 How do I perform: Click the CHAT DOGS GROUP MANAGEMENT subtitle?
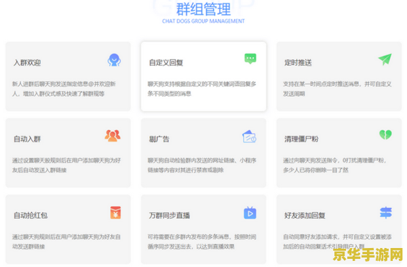pyautogui.click(x=203, y=21)
